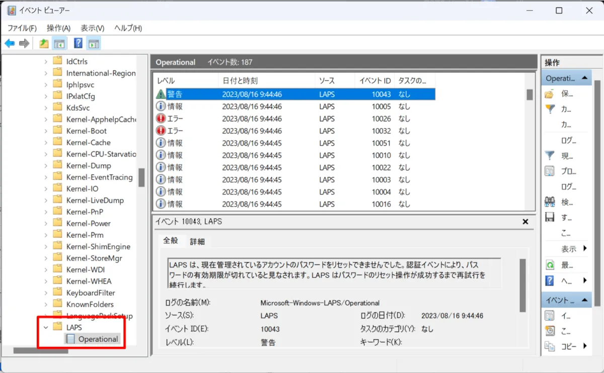Click the tree pane horizontal scrollbar
The height and width of the screenshot is (373, 604).
tap(40, 351)
